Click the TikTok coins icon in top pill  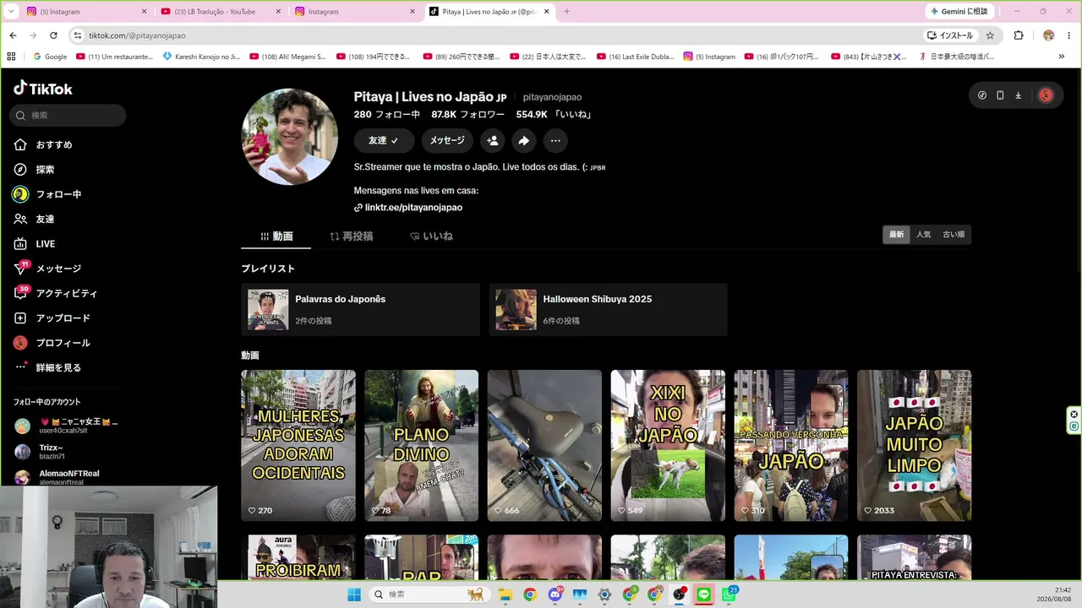(982, 95)
